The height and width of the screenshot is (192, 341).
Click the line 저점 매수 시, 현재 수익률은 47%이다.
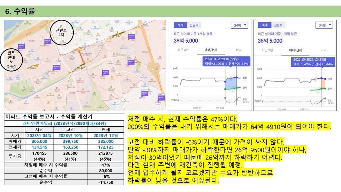coord(182,118)
